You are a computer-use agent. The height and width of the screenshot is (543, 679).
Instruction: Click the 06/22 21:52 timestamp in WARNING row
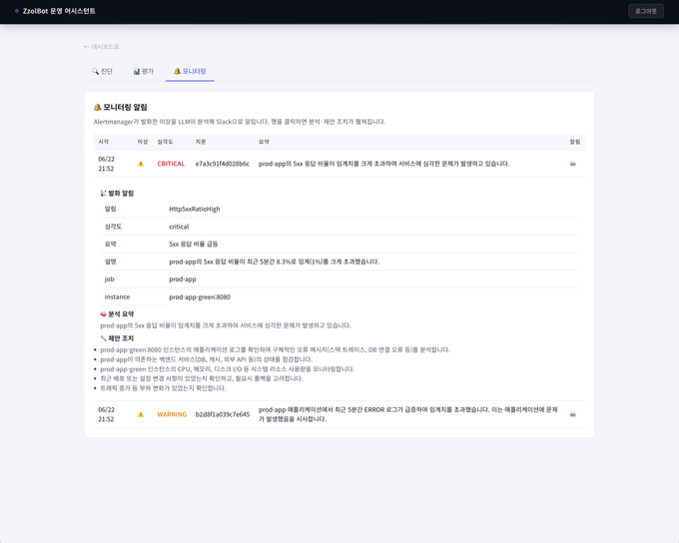tap(106, 414)
